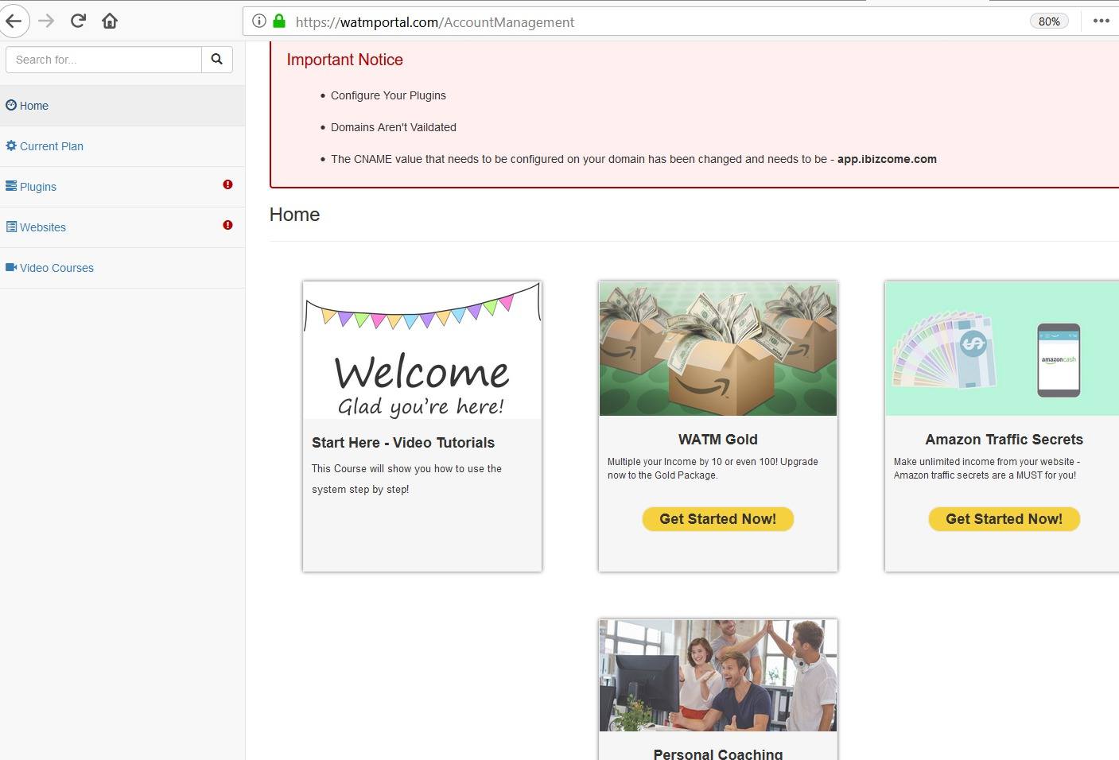The image size is (1119, 760).
Task: Open the browser home page icon
Action: [x=110, y=21]
